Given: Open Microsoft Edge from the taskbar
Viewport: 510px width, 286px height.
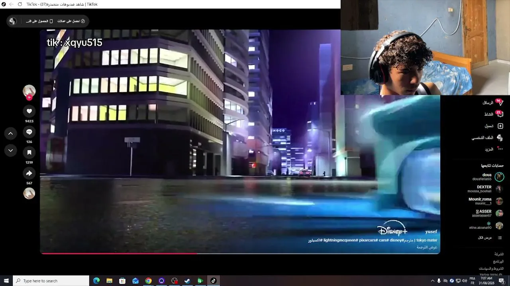Looking at the screenshot, I should click(96, 281).
